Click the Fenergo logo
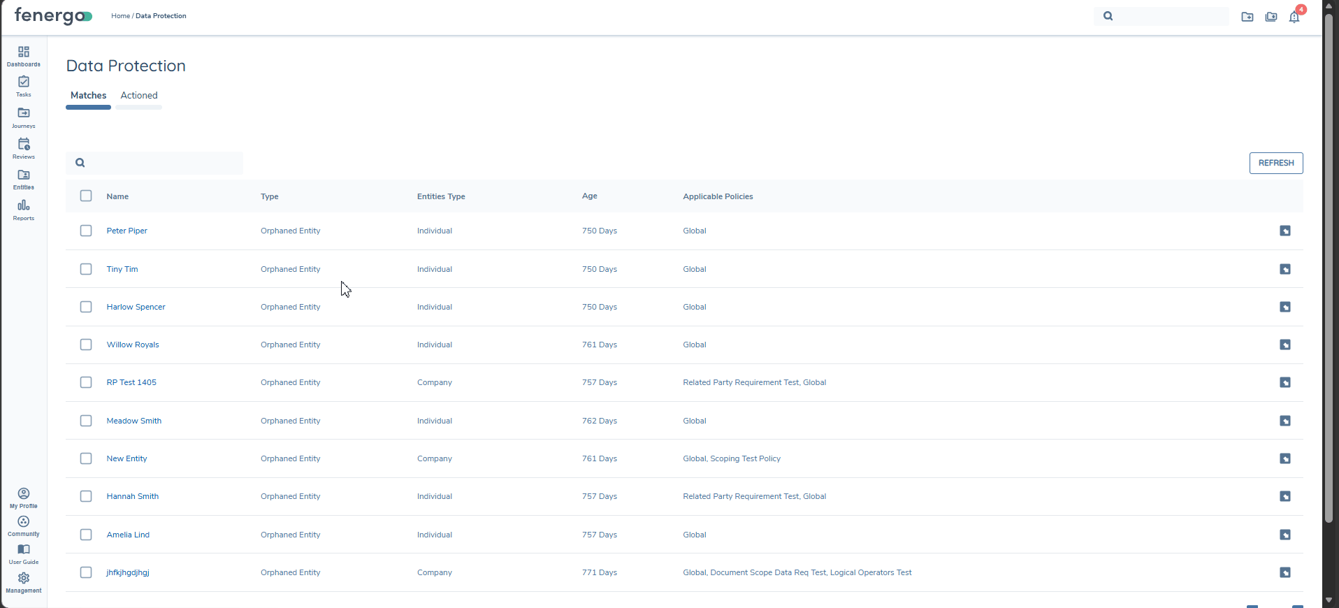The image size is (1339, 608). coord(53,16)
